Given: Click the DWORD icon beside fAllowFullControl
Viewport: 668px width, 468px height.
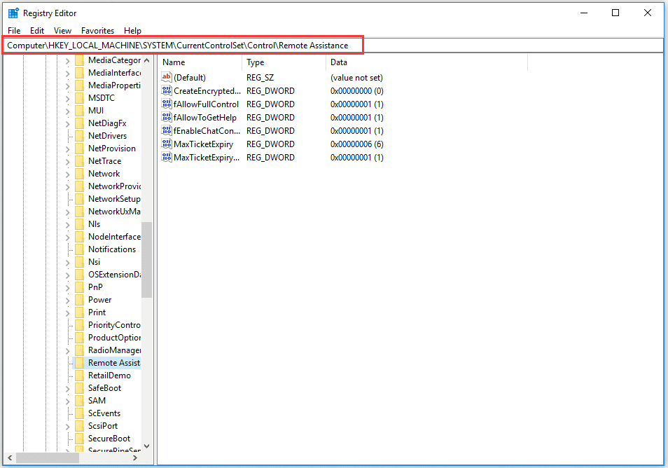Looking at the screenshot, I should coord(167,104).
